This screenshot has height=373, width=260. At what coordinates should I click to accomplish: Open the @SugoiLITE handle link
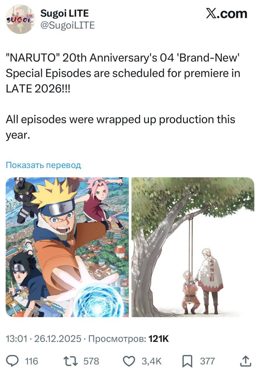[x=67, y=25]
